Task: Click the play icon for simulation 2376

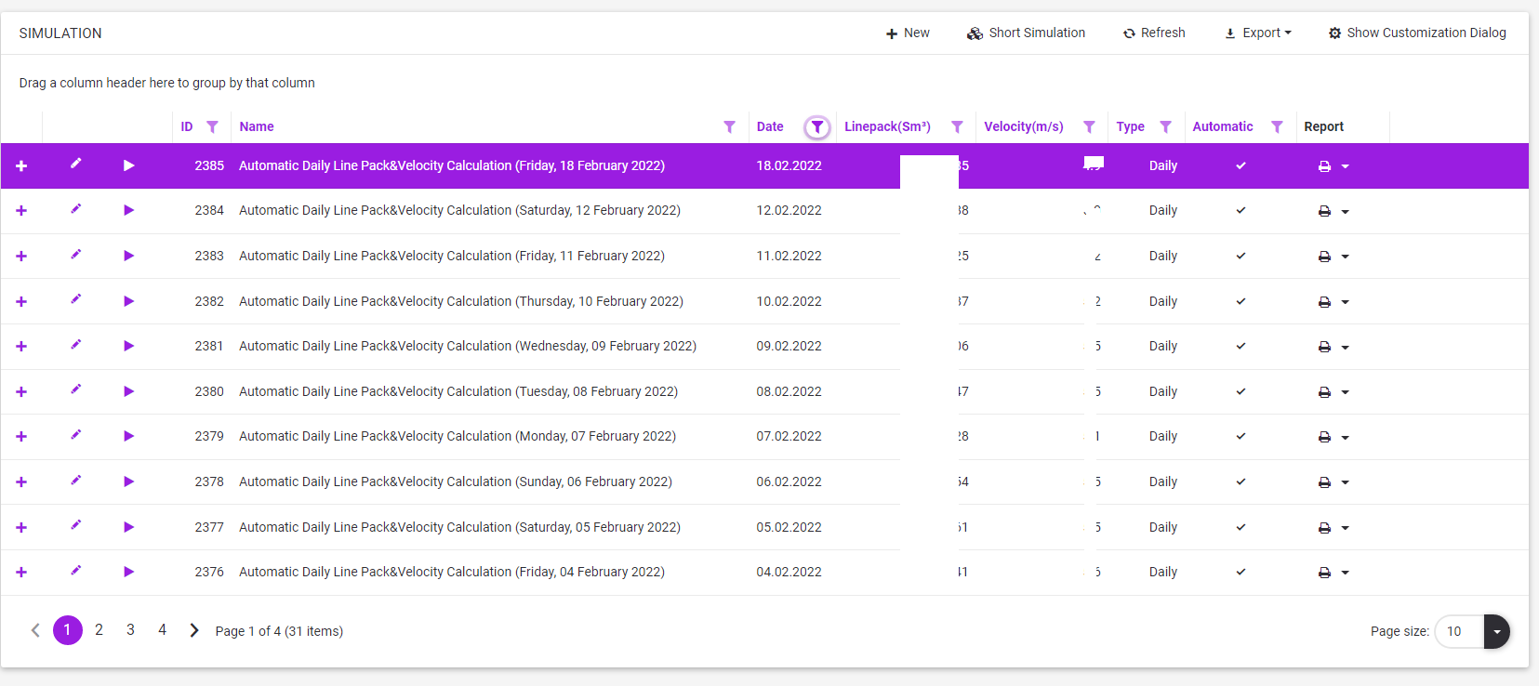Action: [x=128, y=572]
